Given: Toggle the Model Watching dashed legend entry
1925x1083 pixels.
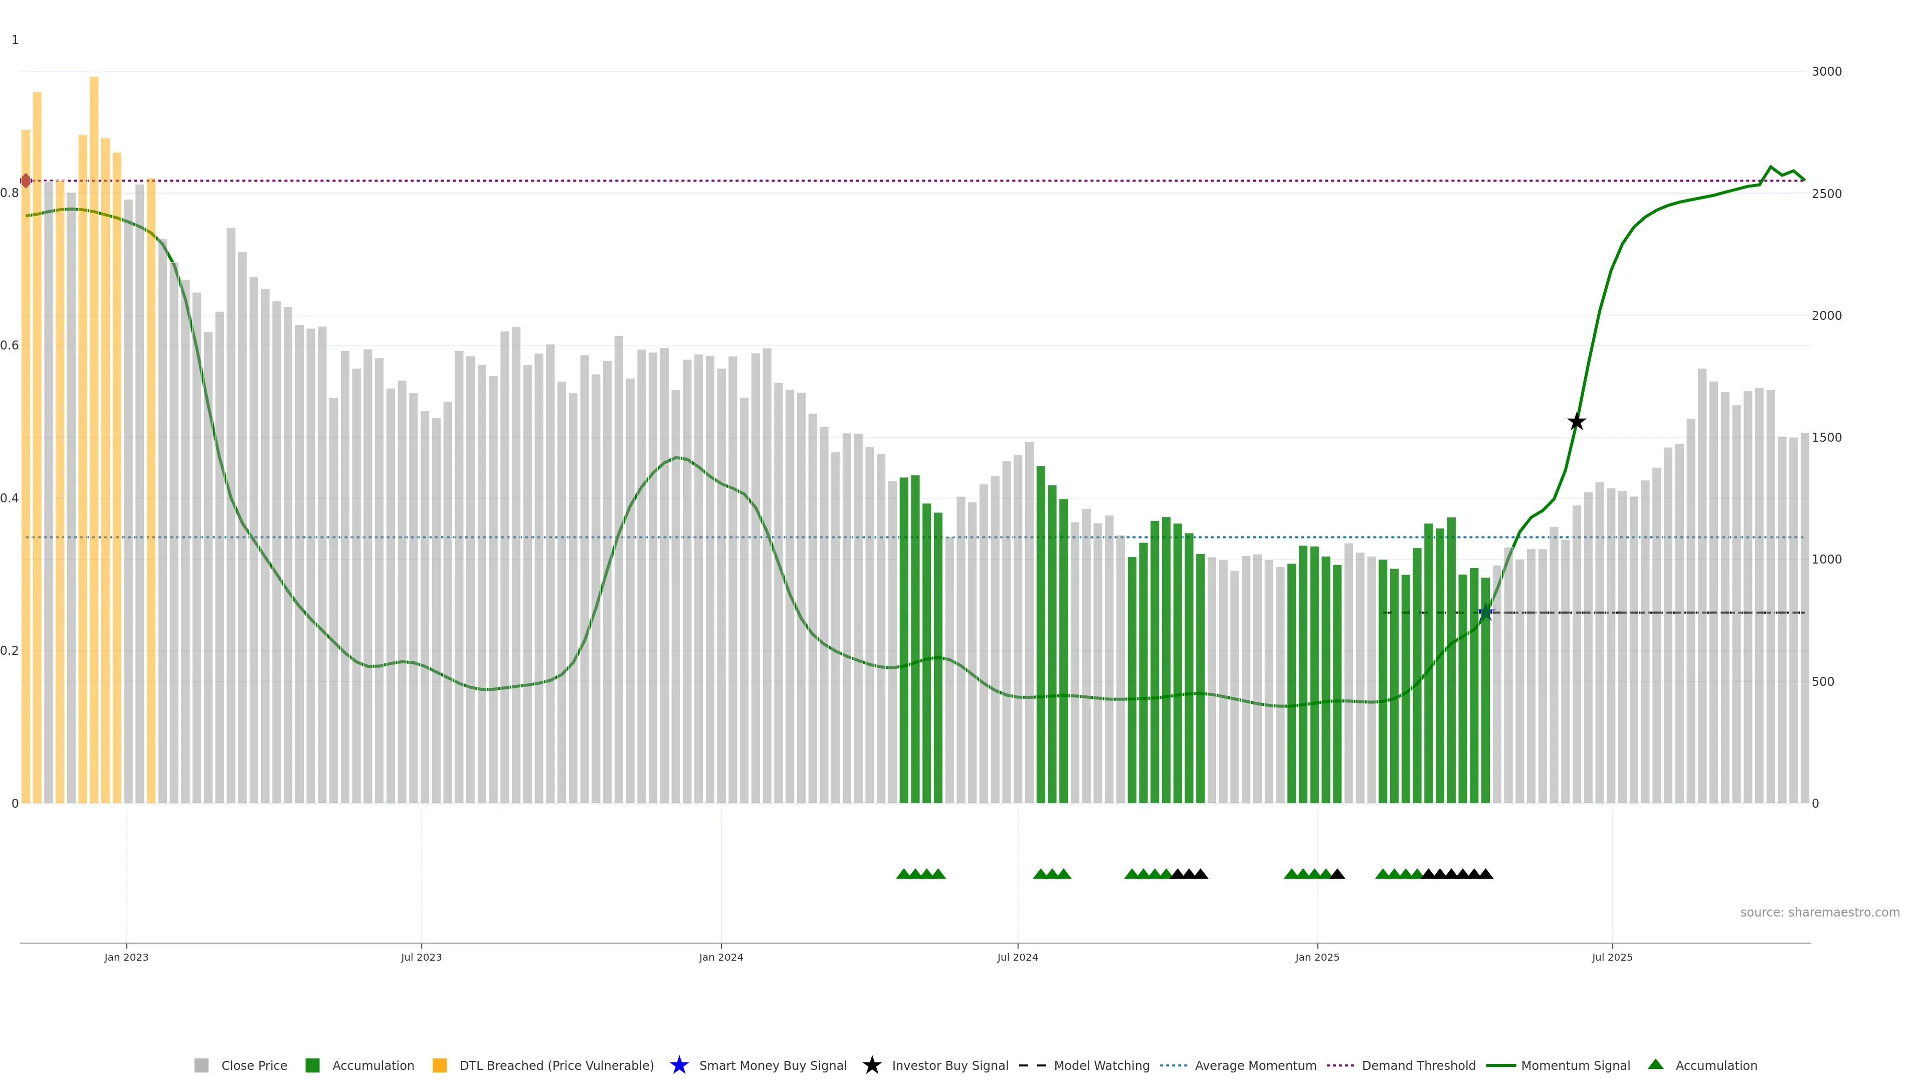Looking at the screenshot, I should point(1032,1065).
